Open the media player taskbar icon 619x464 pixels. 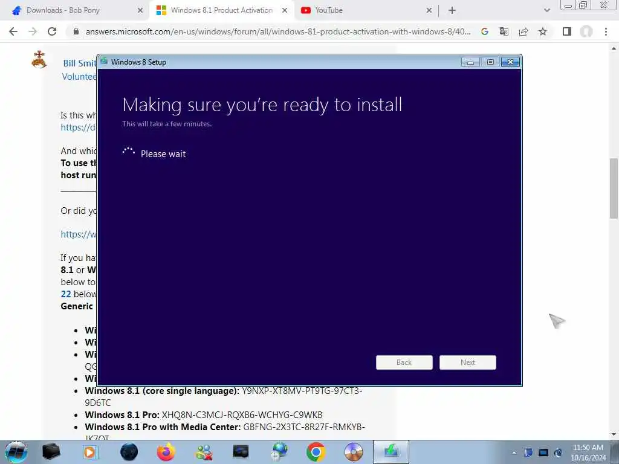[x=89, y=452]
